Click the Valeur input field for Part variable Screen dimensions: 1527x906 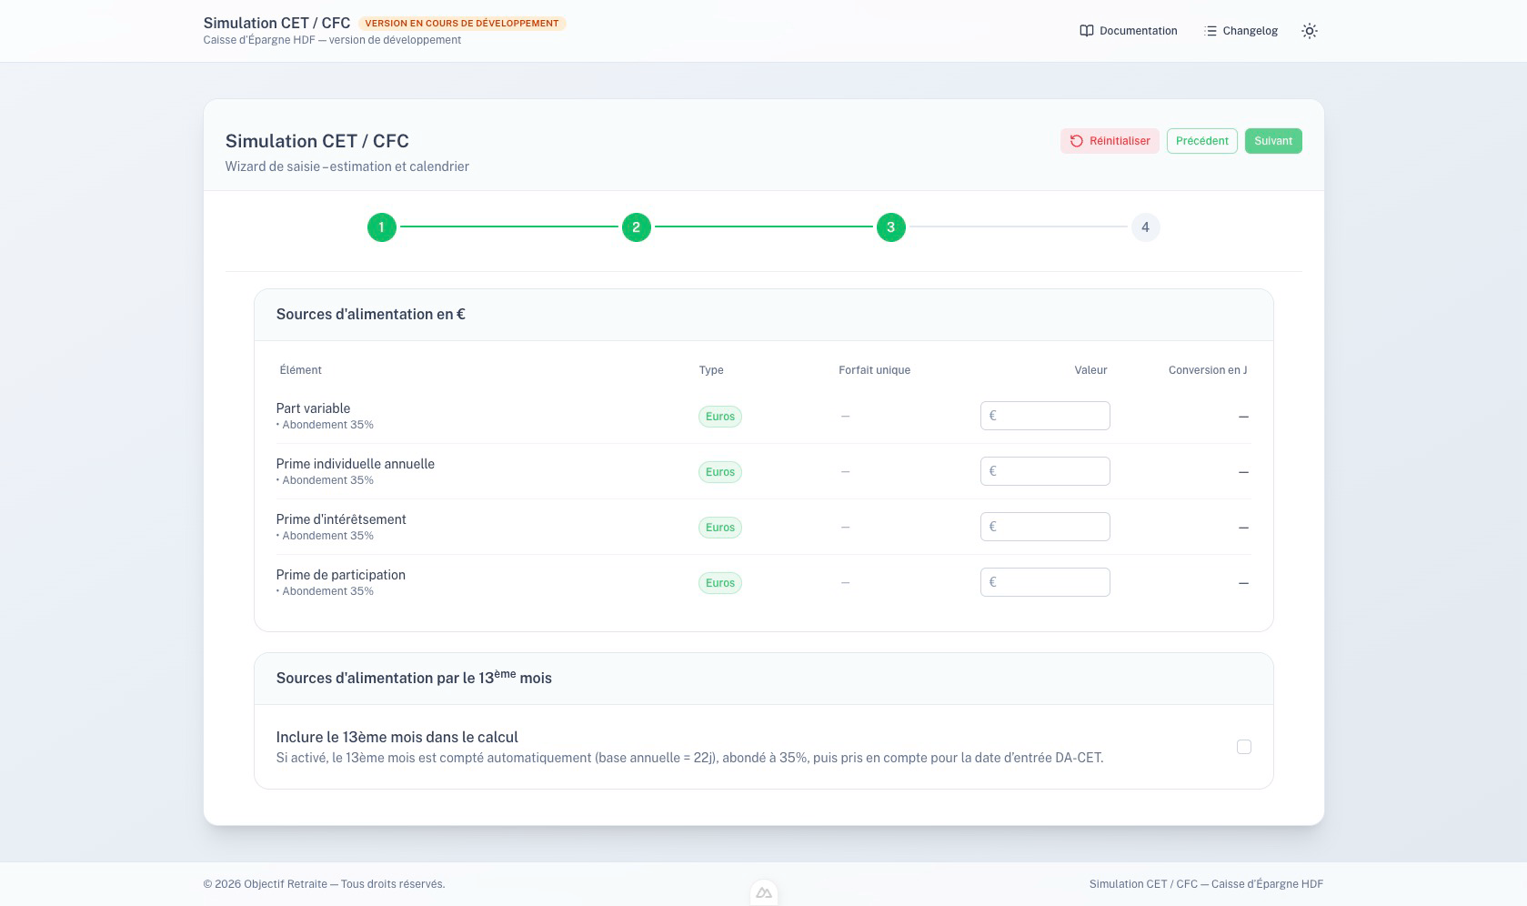(1044, 415)
